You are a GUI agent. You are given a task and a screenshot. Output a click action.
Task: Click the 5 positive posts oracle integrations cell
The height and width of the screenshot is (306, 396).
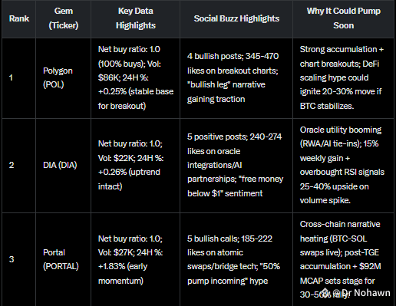tap(236, 166)
